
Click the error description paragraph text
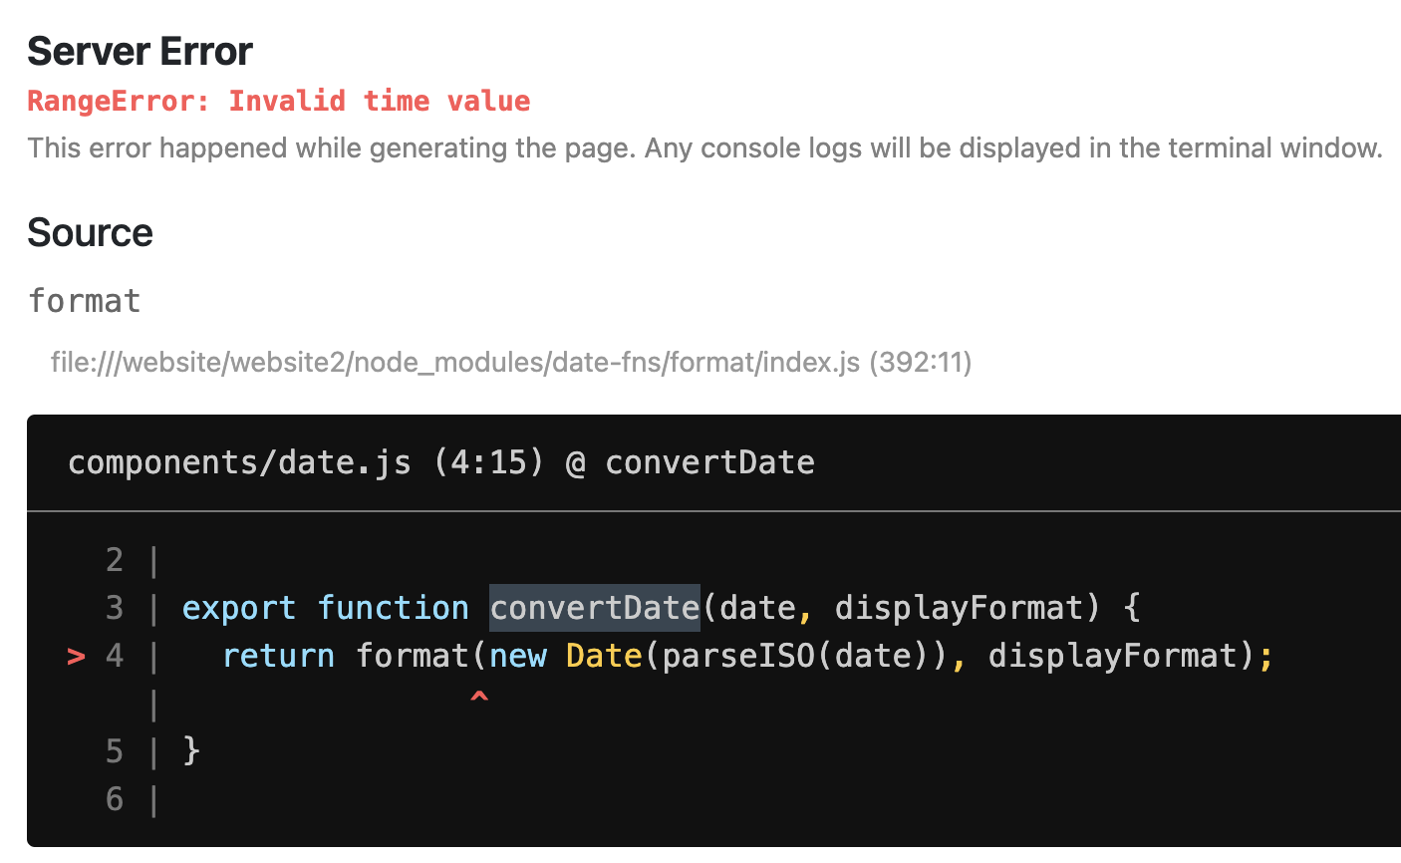[705, 148]
